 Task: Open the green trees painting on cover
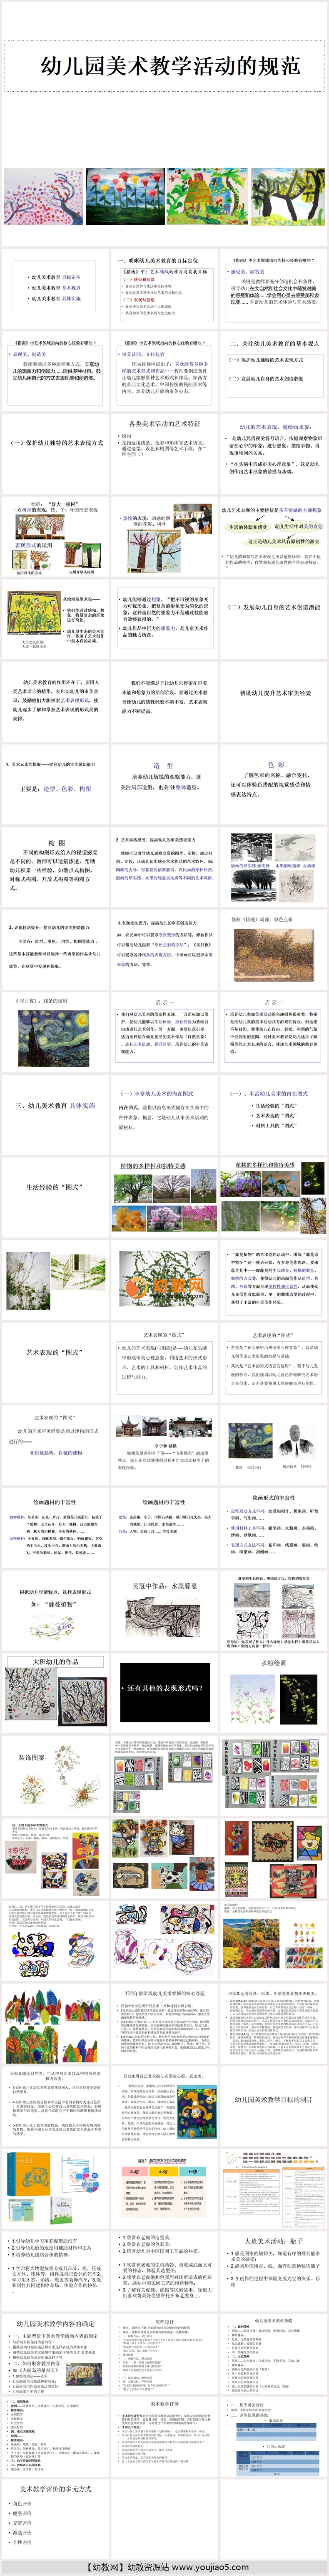tap(288, 196)
